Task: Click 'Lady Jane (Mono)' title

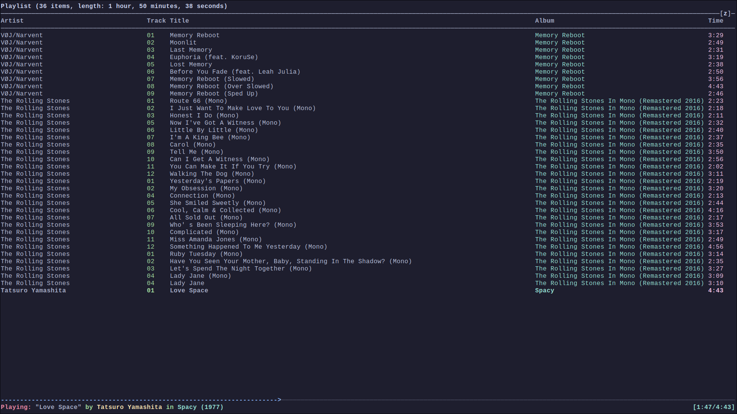Action: point(200,276)
